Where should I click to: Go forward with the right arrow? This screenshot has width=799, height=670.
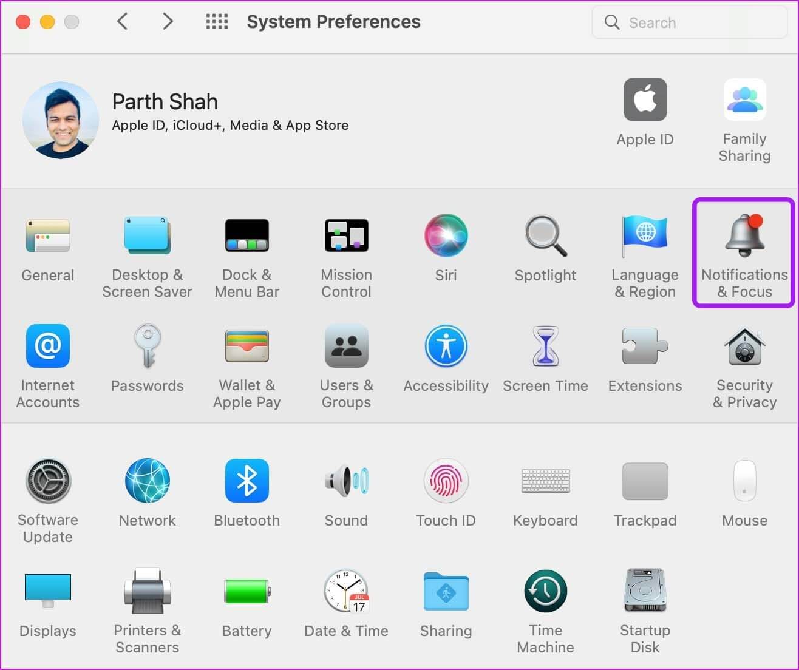[168, 22]
